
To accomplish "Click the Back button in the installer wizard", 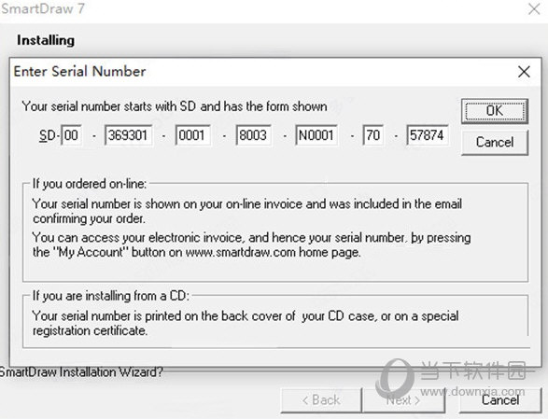I will (x=321, y=399).
